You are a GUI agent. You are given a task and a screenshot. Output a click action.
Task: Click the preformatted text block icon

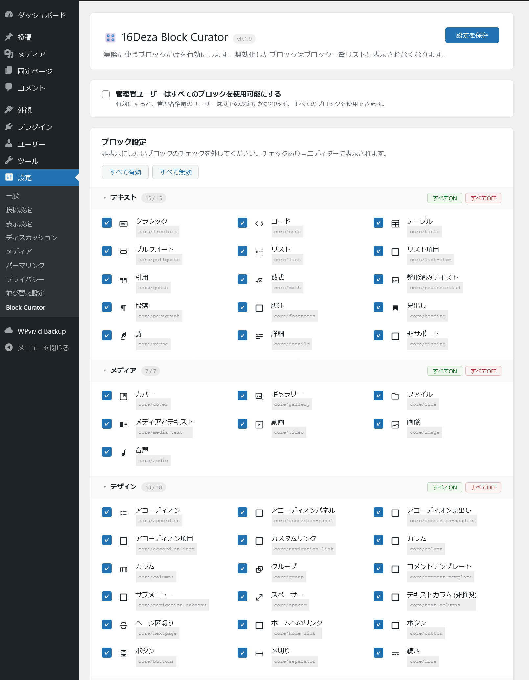pyautogui.click(x=395, y=280)
